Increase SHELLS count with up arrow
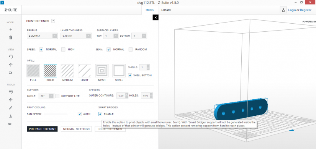 click(148, 66)
